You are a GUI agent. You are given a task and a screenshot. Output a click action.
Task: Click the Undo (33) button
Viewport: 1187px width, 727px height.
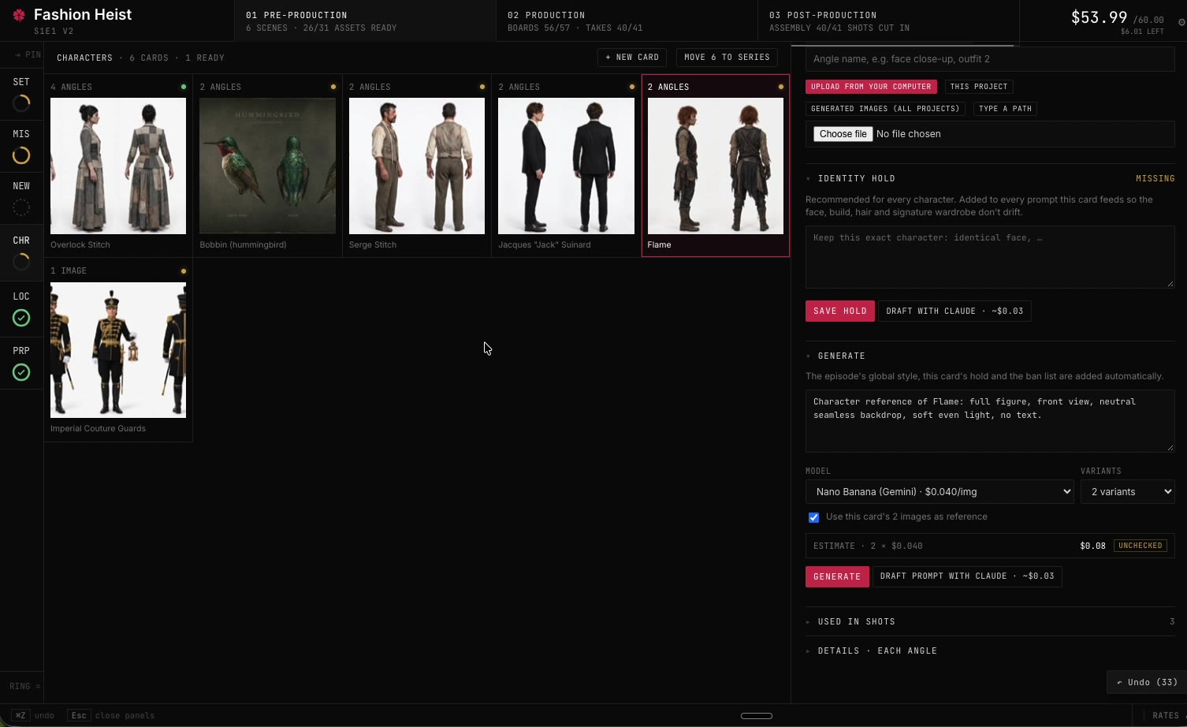pyautogui.click(x=1147, y=683)
